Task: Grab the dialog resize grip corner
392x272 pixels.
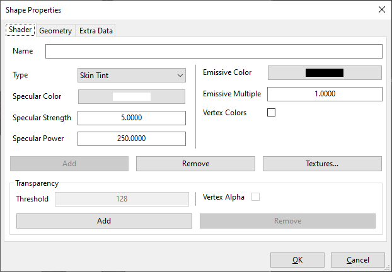Action: [388, 268]
